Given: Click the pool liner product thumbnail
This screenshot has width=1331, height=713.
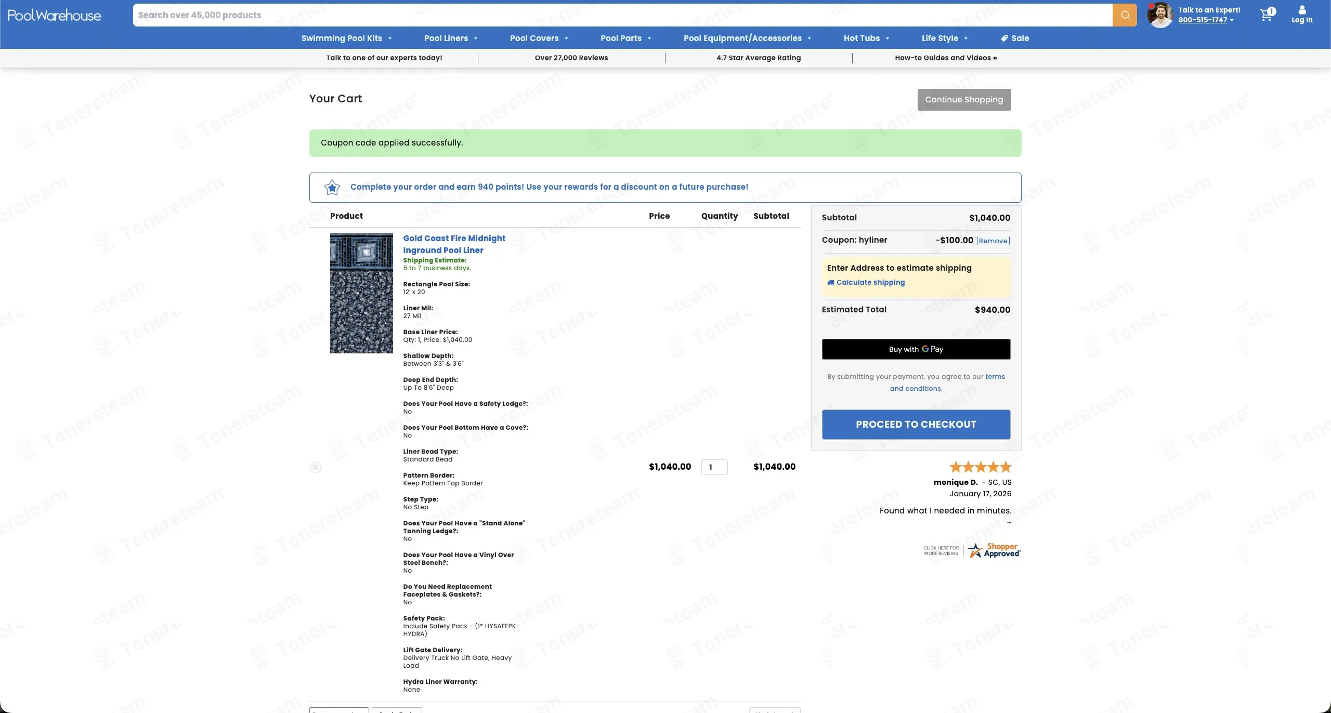Looking at the screenshot, I should pos(361,293).
